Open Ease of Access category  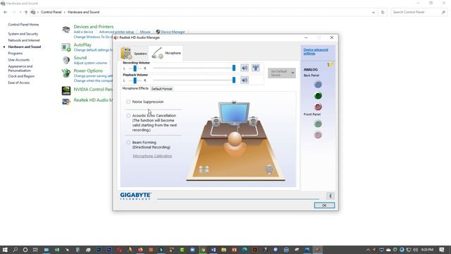19,83
